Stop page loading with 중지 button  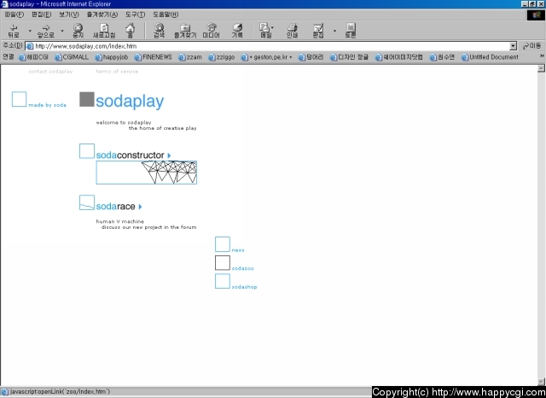pos(78,31)
